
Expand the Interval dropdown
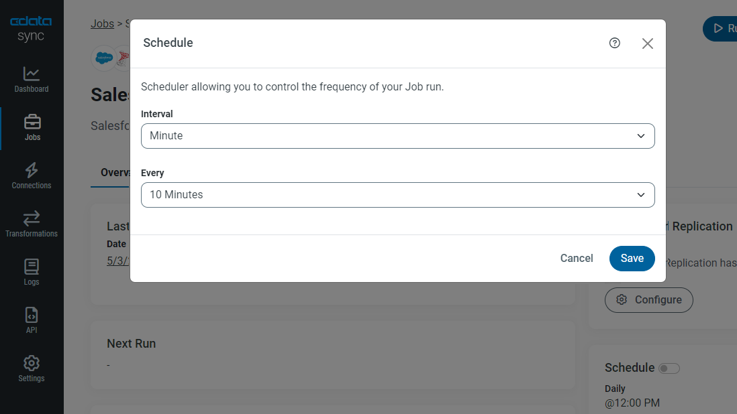(397, 136)
